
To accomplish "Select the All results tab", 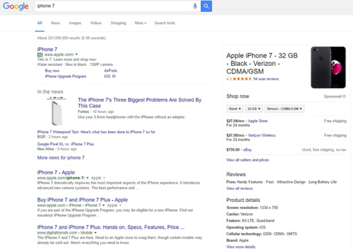I will click(x=39, y=23).
